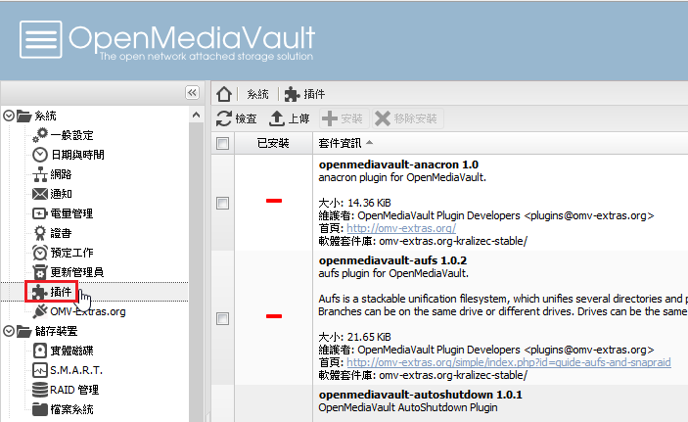Viewport: 688px width, 422px height.
Task: Select 更新管理員 in sidebar tree
Action: 77,272
